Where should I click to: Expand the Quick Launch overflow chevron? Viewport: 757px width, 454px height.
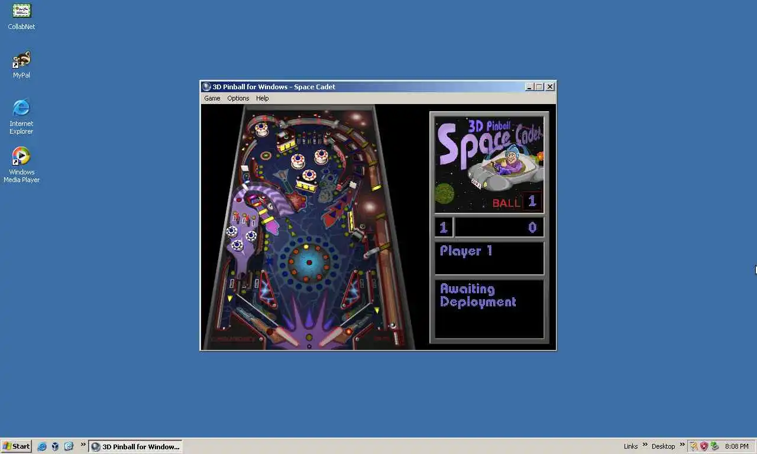pyautogui.click(x=83, y=445)
